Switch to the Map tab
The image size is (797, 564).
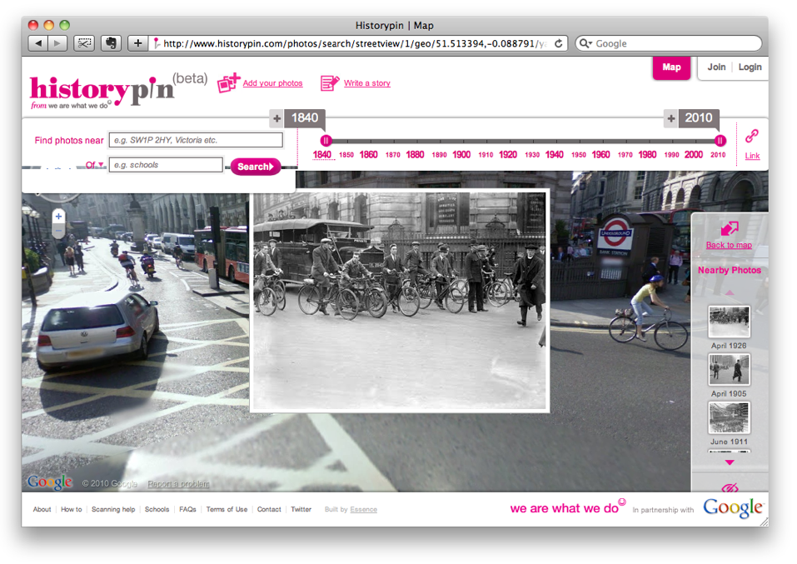coord(671,67)
